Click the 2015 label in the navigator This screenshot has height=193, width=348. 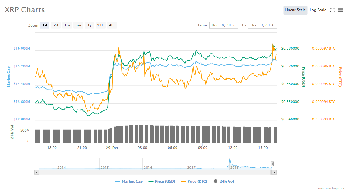tap(104, 168)
